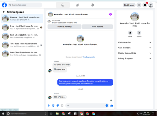Switch to the Friends tab

click(x=78, y=5)
